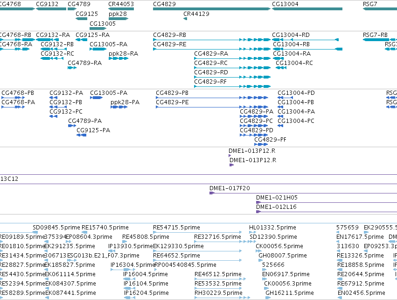Open transcript CG13004-RA
Image resolution: width=397 pixels, height=300 pixels.
pyautogui.click(x=292, y=54)
